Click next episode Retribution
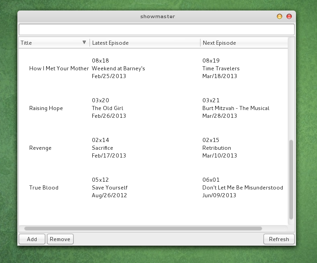This screenshot has height=263, width=317. (217, 148)
